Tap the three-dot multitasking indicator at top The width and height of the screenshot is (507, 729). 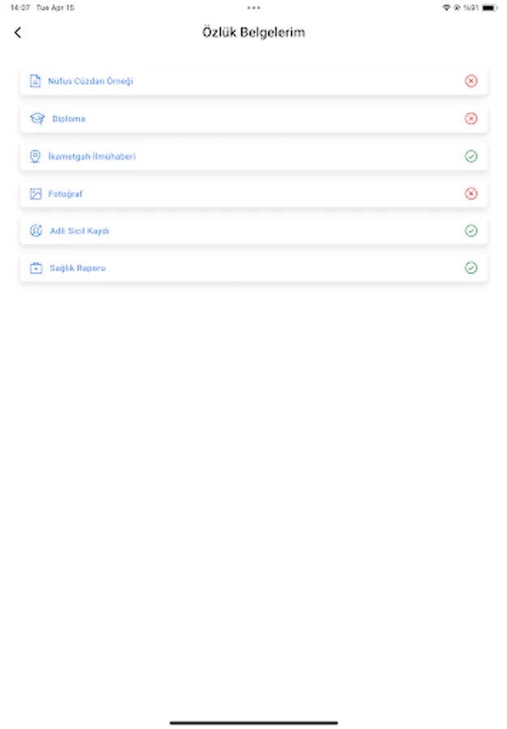coord(253,7)
